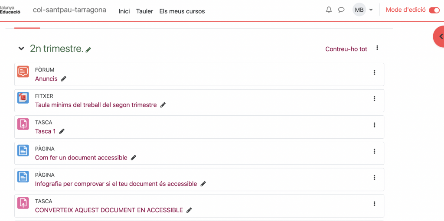The height and width of the screenshot is (221, 444).
Task: Click the assignment icon beside Tasca 1
Action: click(x=23, y=124)
